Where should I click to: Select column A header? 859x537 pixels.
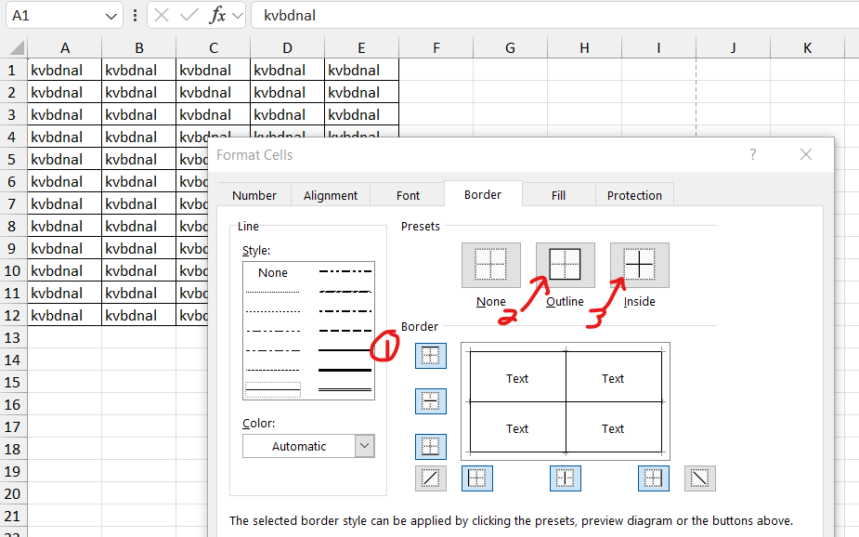pos(65,47)
